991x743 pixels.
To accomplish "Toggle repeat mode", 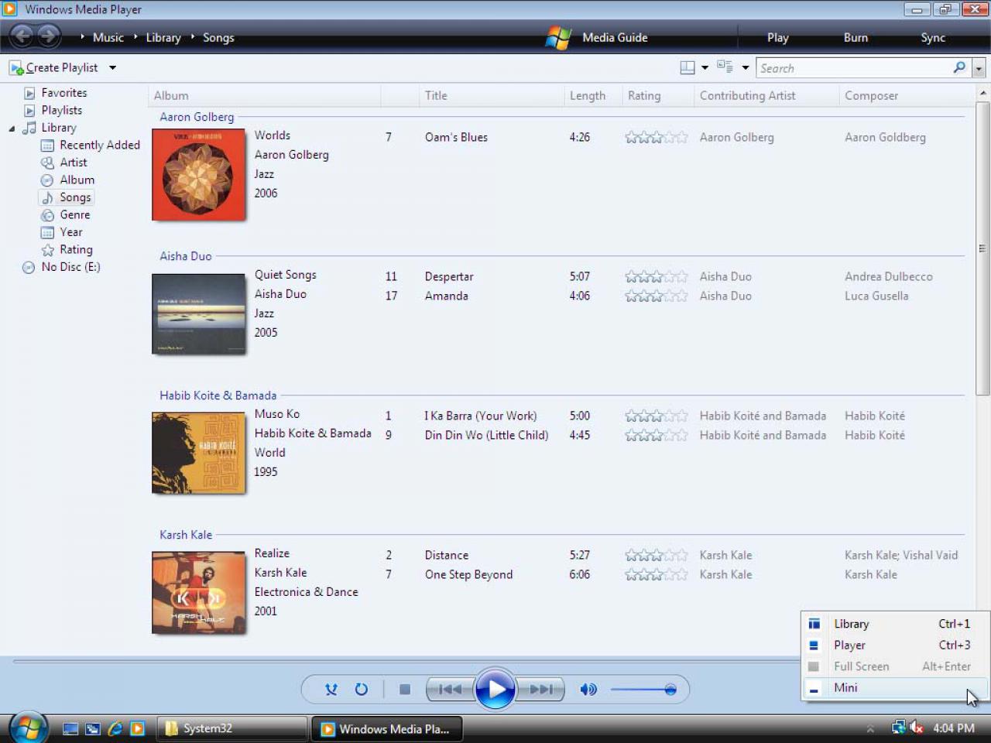I will [361, 689].
